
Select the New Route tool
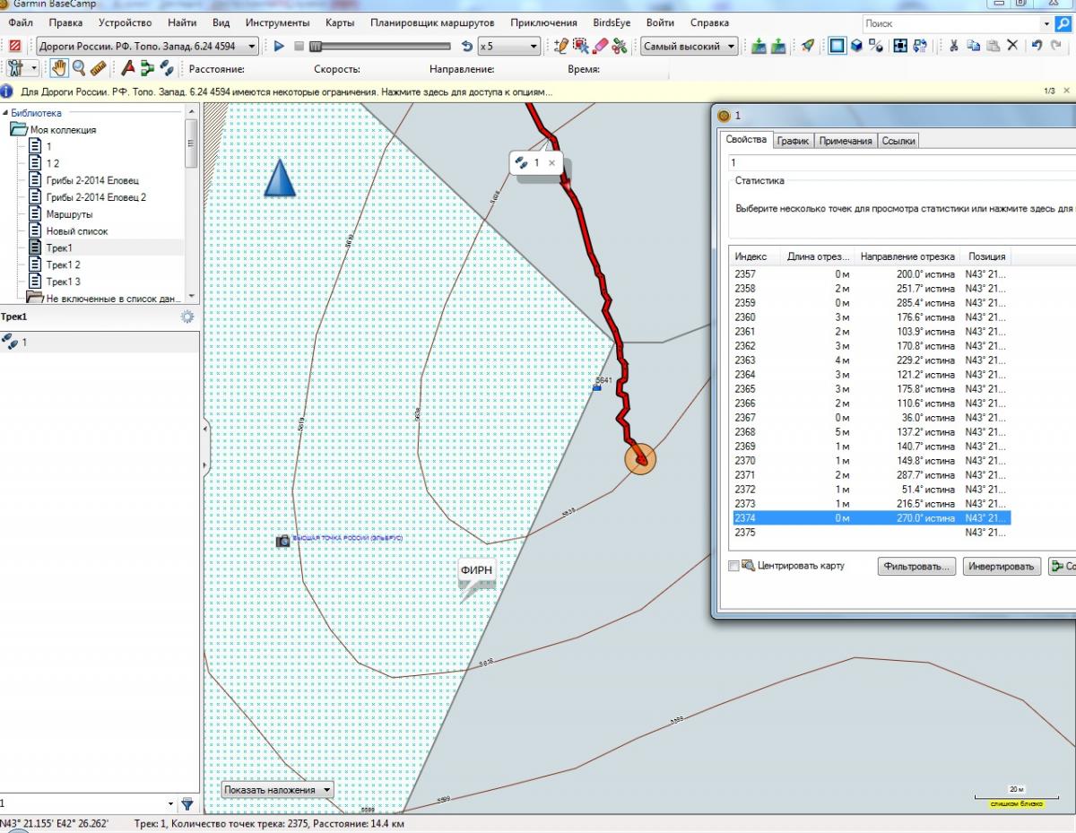click(147, 68)
